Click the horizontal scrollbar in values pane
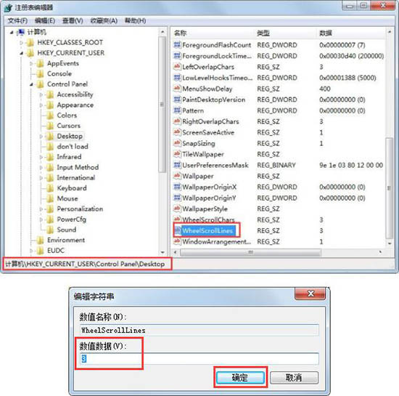399x396 pixels. [251, 252]
